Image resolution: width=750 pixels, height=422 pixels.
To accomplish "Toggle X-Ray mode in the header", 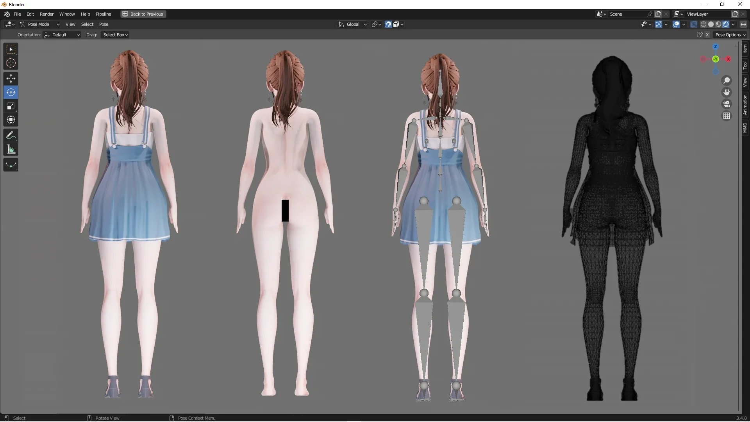I will click(694, 24).
